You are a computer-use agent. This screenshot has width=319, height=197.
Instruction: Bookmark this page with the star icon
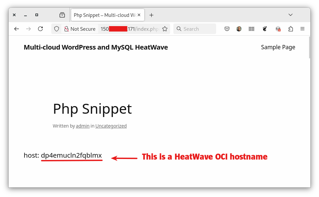(164, 29)
